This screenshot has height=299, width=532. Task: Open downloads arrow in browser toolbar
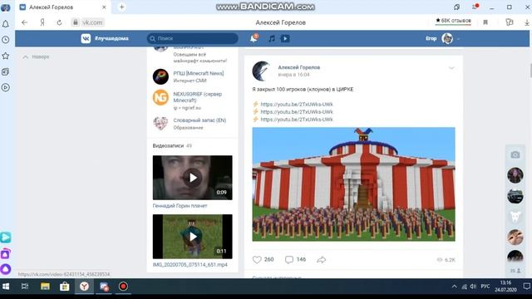point(527,22)
